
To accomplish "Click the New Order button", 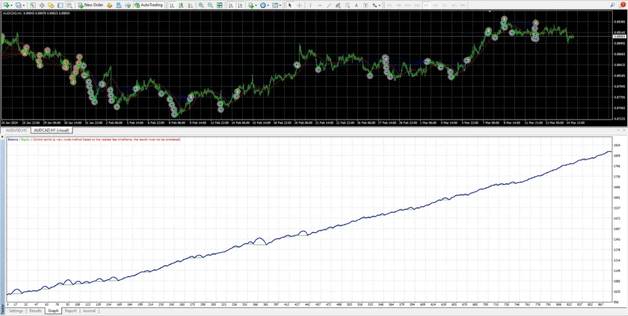I will pos(90,5).
